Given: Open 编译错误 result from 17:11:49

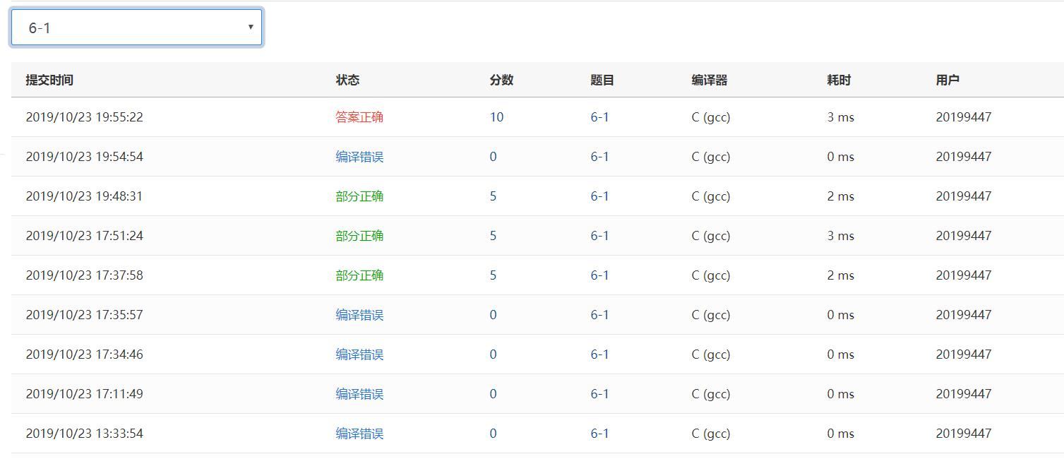Looking at the screenshot, I should coord(359,394).
